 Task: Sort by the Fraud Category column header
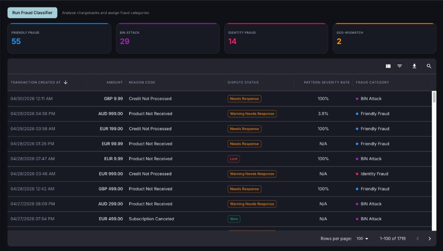pos(372,82)
